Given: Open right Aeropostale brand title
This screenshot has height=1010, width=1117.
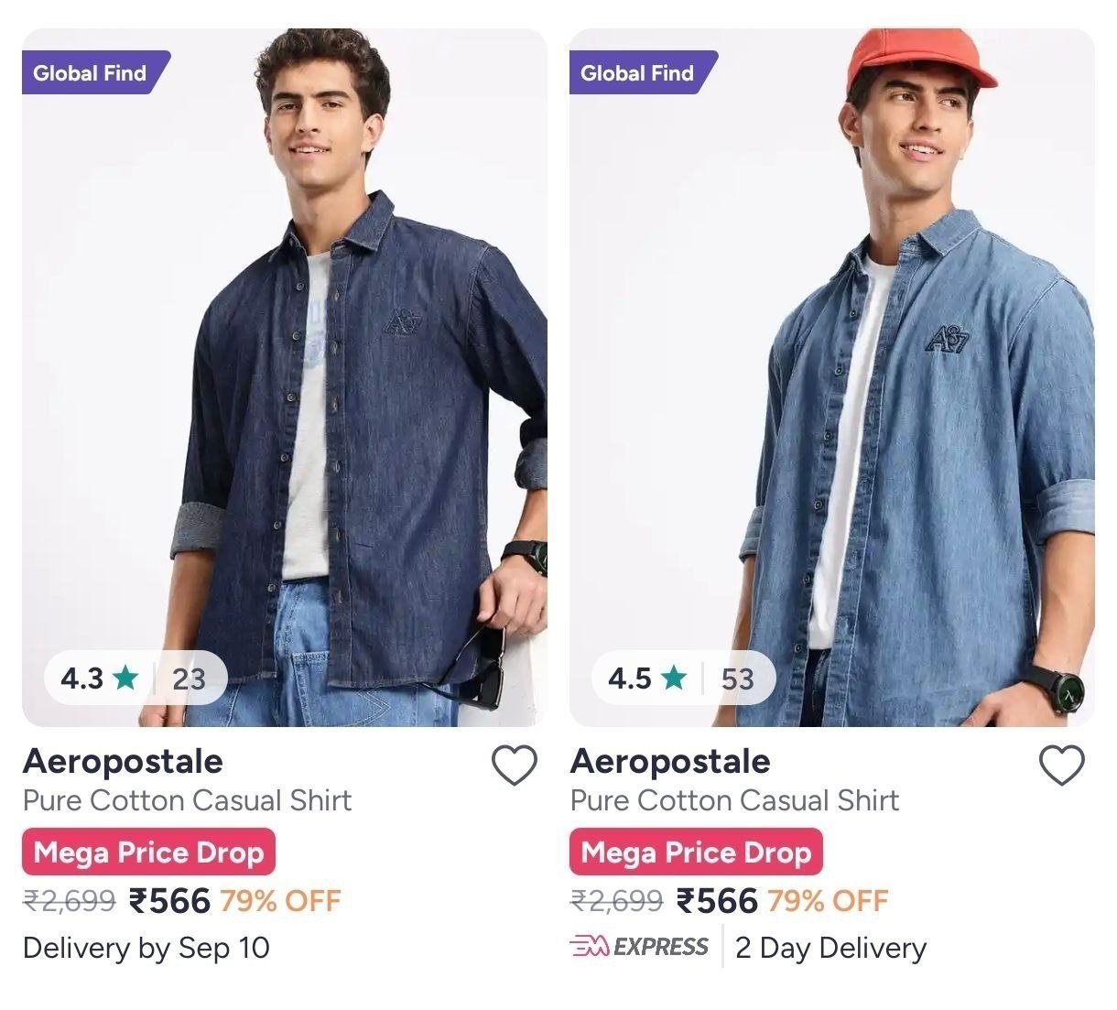Looking at the screenshot, I should pos(670,761).
